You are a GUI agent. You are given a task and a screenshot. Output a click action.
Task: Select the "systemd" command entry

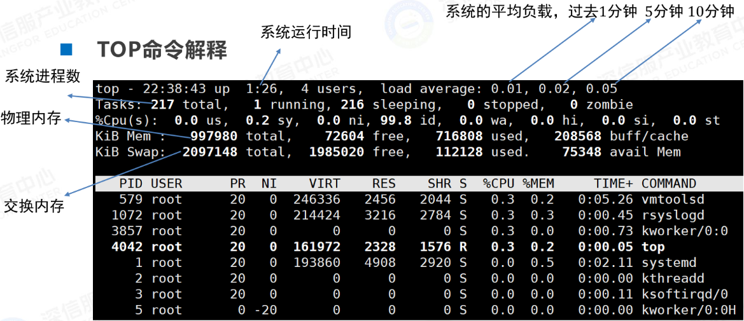pyautogui.click(x=669, y=263)
